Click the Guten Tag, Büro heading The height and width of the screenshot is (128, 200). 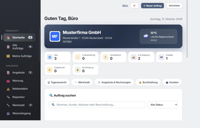(61, 18)
